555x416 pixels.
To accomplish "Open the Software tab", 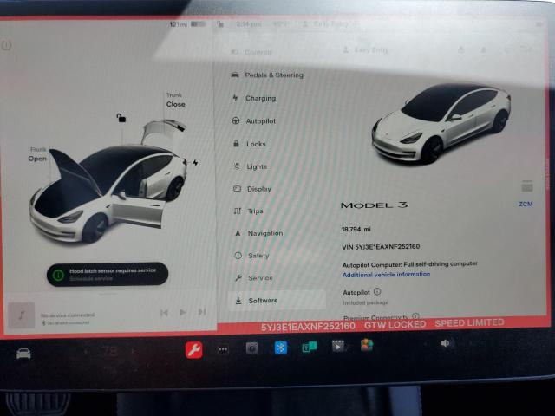I will [277, 301].
